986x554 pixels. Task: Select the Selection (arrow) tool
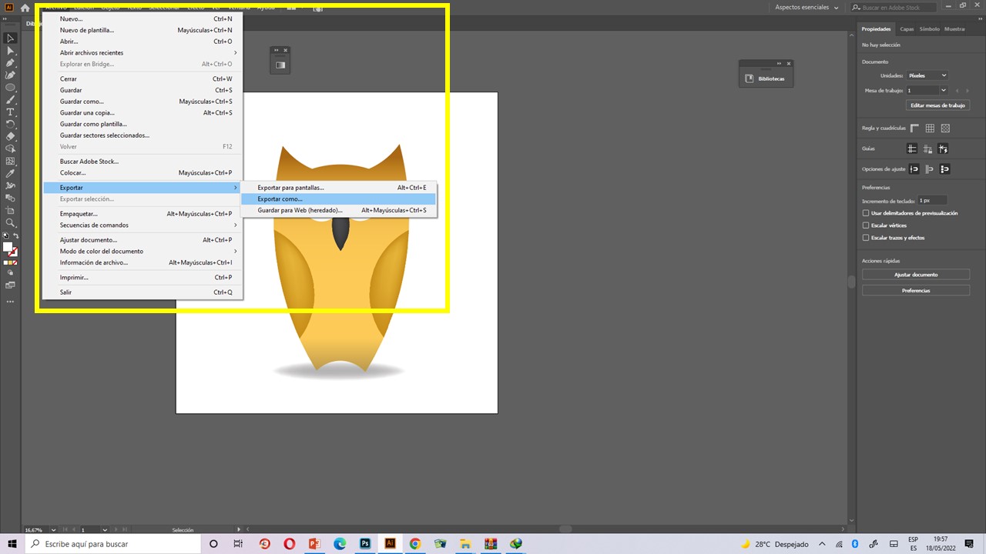pyautogui.click(x=11, y=38)
